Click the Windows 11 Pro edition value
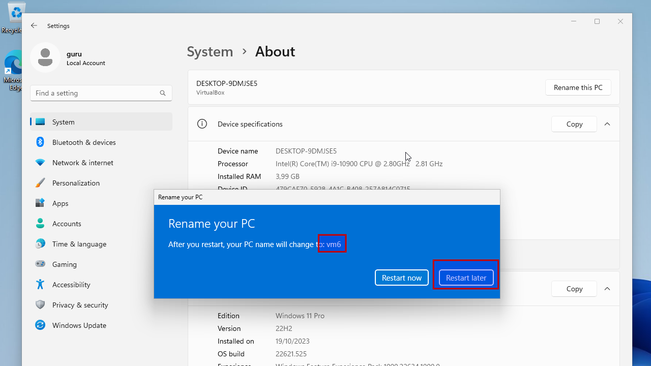651x366 pixels. (300, 316)
